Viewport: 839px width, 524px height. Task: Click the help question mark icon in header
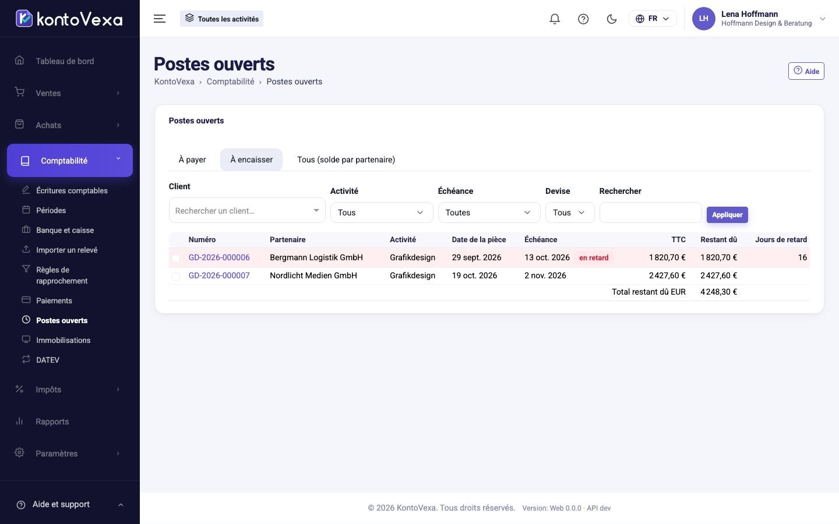click(x=583, y=19)
